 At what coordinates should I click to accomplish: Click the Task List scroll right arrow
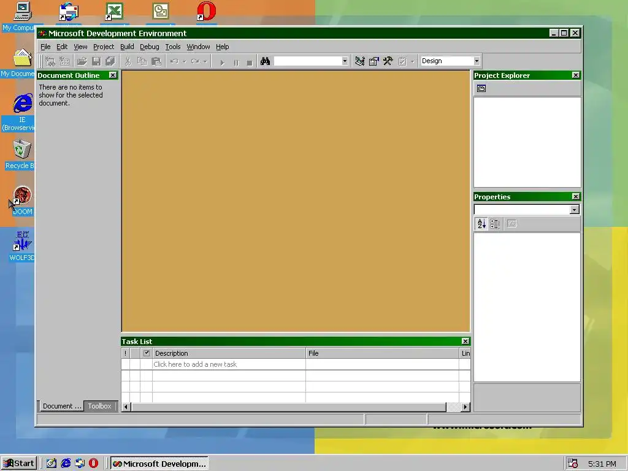click(465, 407)
